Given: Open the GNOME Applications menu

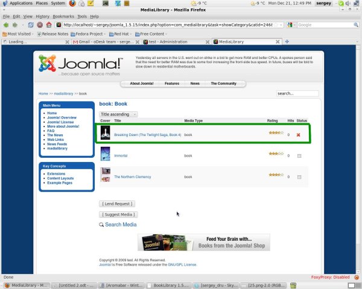Looking at the screenshot, I should (x=21, y=3).
